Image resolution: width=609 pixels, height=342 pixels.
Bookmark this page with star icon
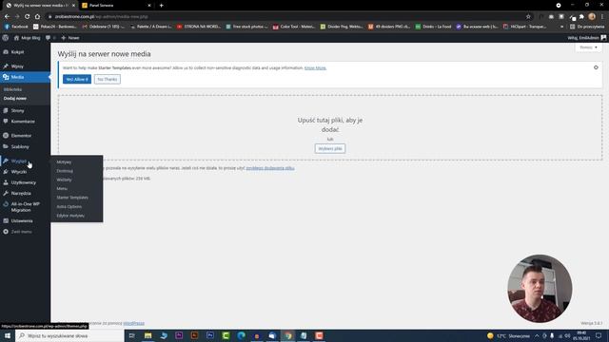pyautogui.click(x=528, y=17)
